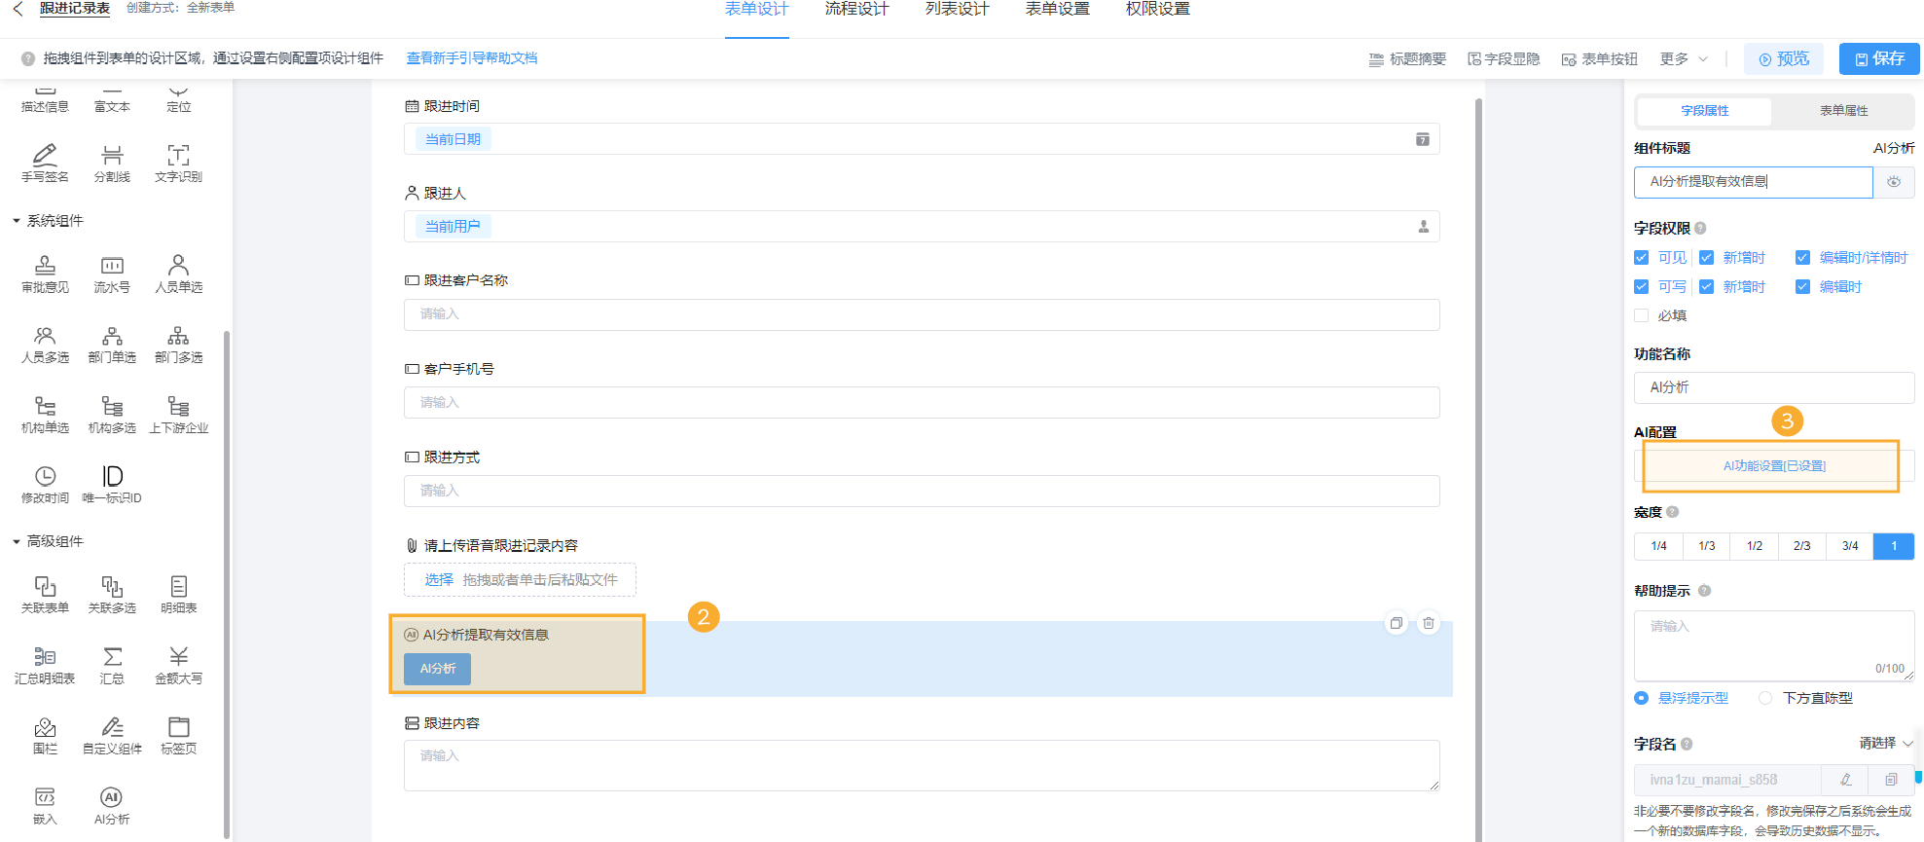Delete the selected AI分析 field
The width and height of the screenshot is (1924, 842).
coord(1428,623)
